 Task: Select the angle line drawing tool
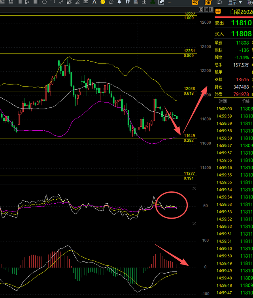[77, 2]
